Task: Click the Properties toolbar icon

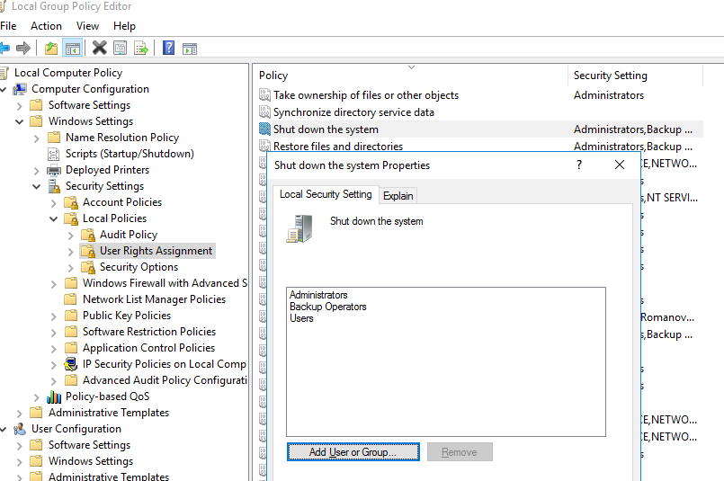Action: (120, 48)
